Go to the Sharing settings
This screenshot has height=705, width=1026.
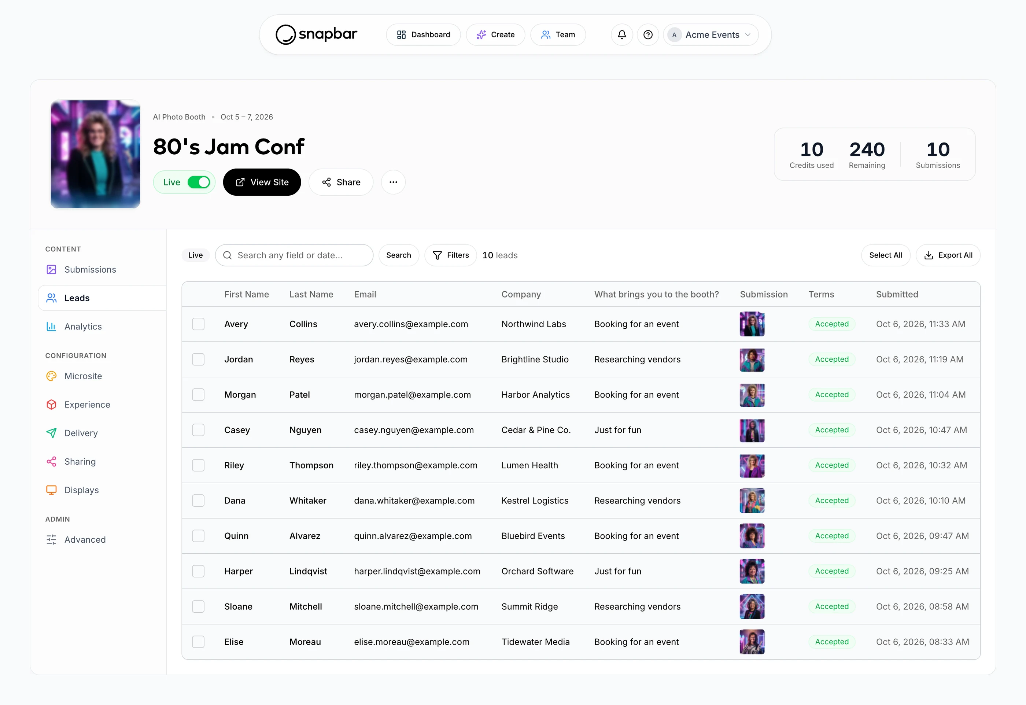[x=102, y=462]
